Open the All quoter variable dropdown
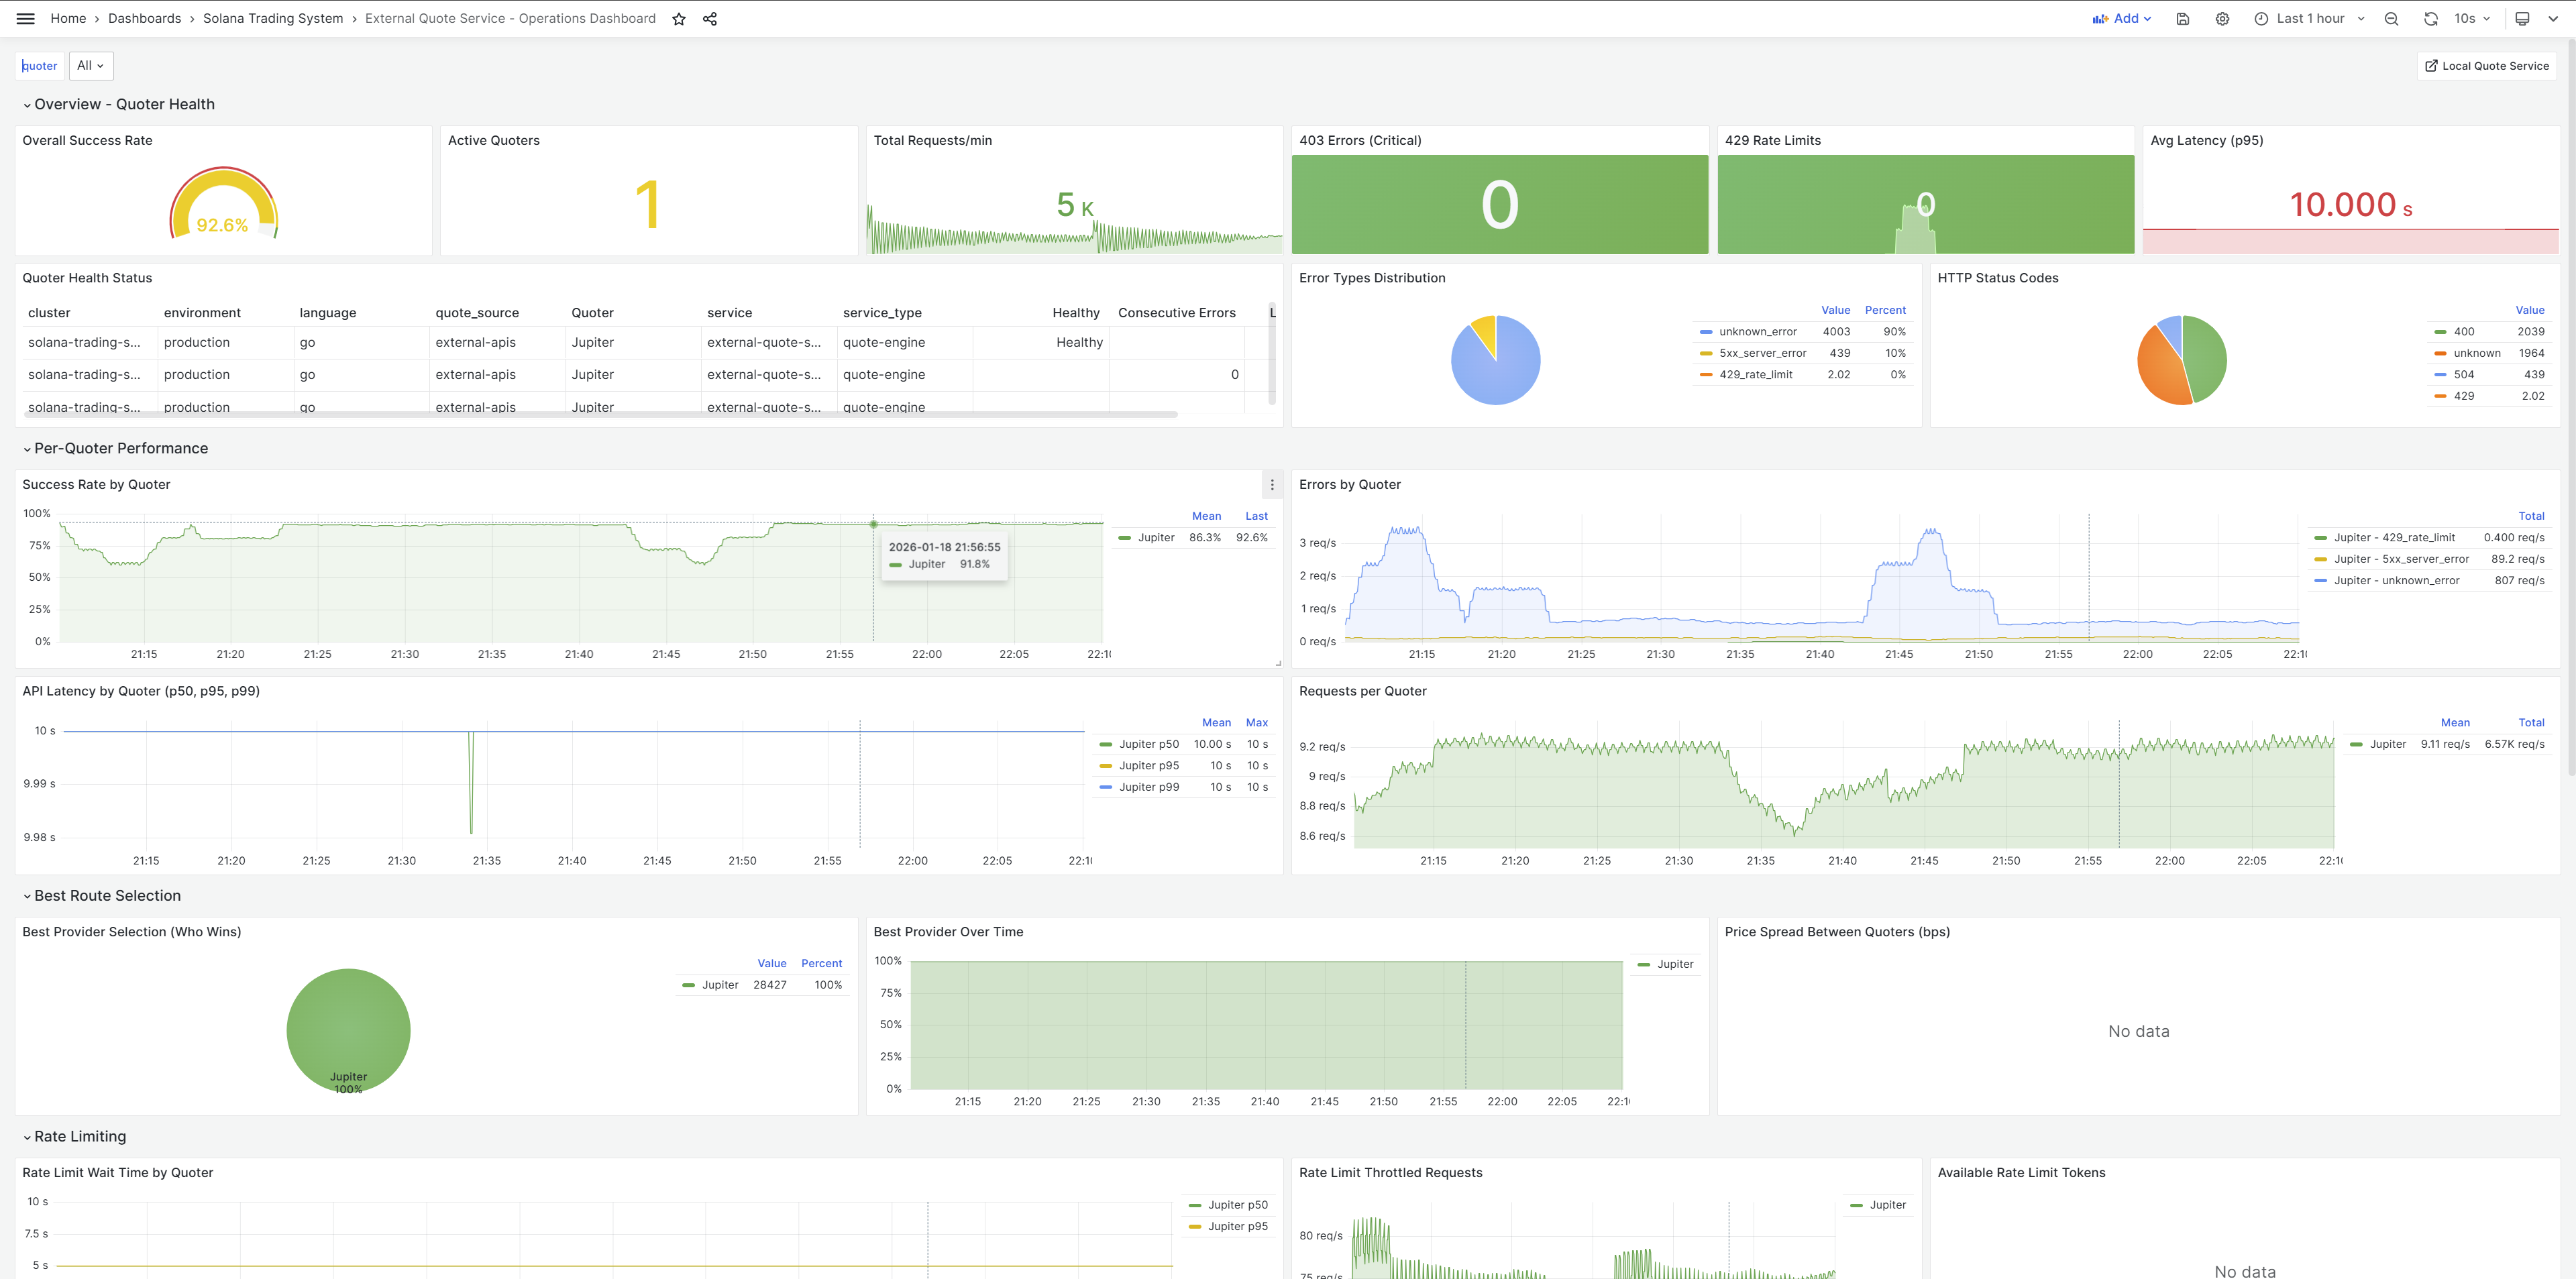Viewport: 2576px width, 1279px height. [x=90, y=65]
